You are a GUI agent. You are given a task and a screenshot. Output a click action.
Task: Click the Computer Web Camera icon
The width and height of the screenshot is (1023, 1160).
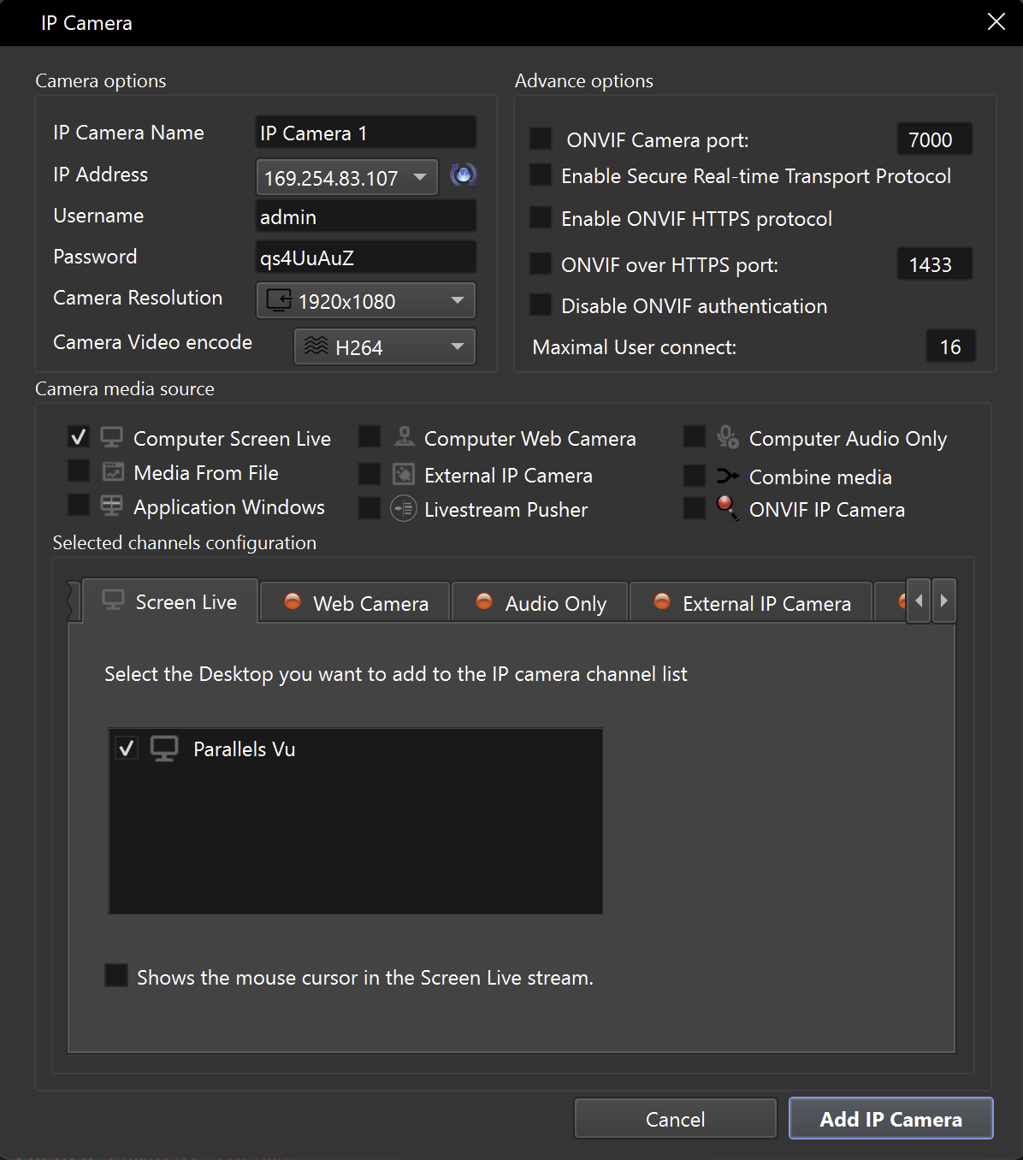[x=404, y=437]
